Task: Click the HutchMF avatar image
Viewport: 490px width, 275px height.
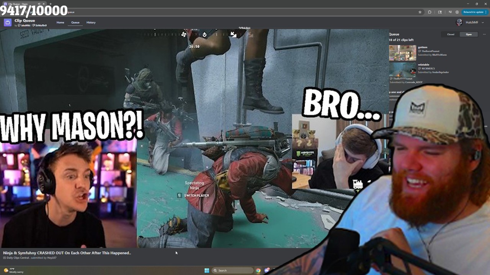Action: (459, 23)
